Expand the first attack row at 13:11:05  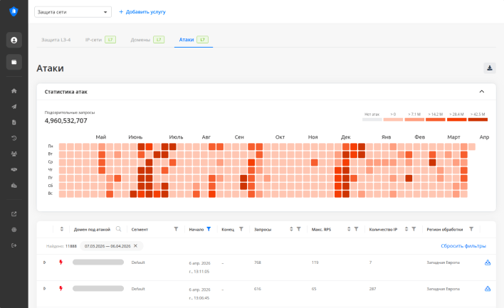(45, 262)
